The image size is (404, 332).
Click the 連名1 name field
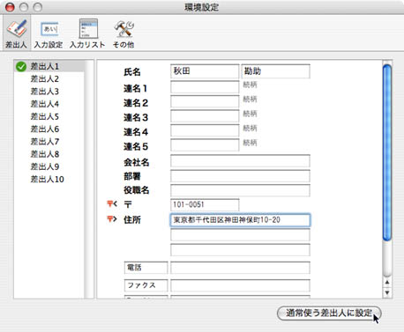[205, 87]
